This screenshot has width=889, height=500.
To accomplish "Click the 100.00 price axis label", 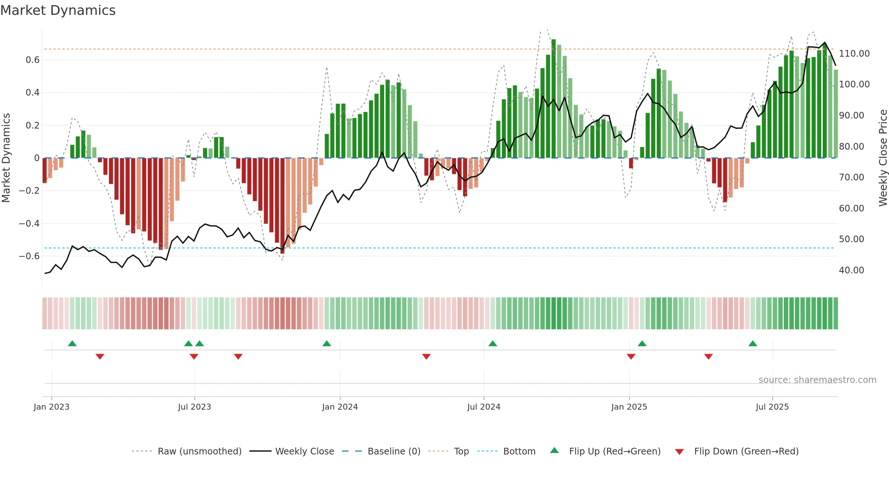I will click(854, 84).
